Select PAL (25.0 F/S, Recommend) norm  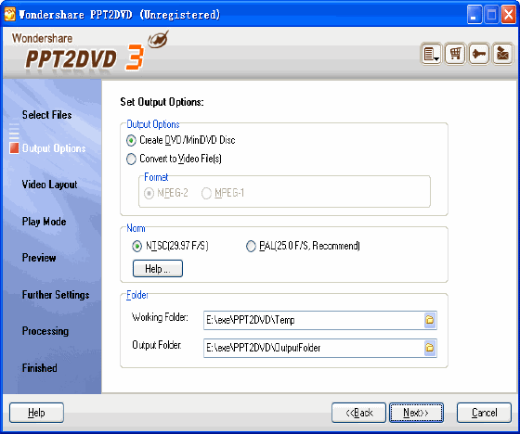coord(303,246)
